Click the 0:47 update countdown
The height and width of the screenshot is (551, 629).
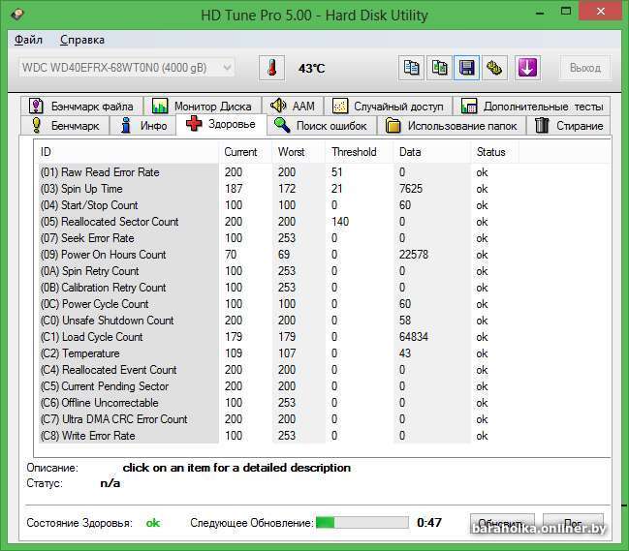coord(429,523)
